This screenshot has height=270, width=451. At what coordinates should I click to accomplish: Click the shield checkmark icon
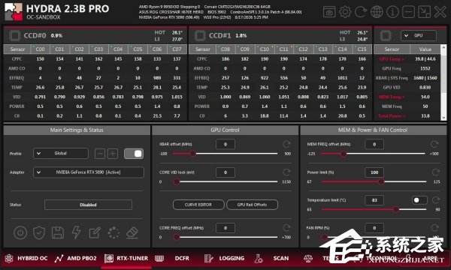39,232
